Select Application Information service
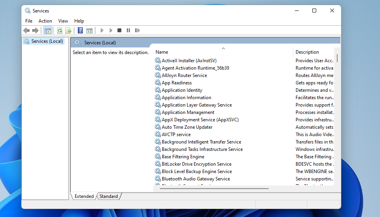 [186, 98]
